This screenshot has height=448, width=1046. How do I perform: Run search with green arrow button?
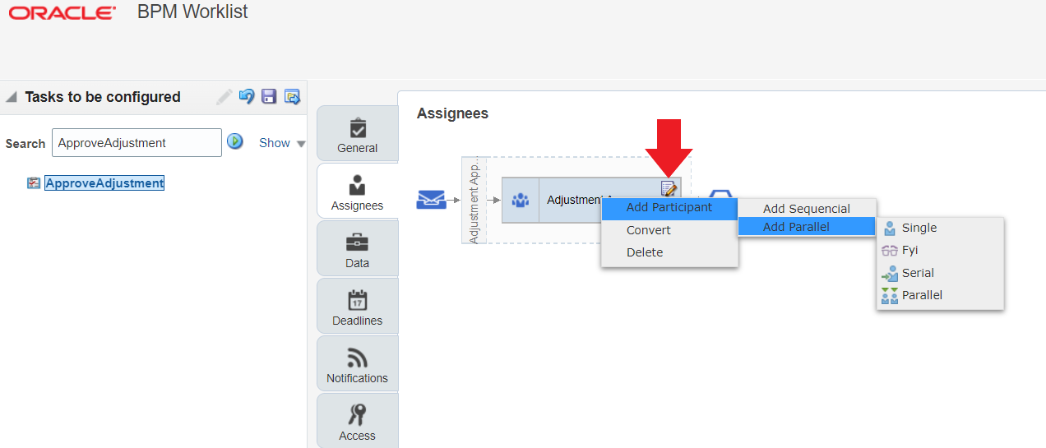pos(235,141)
